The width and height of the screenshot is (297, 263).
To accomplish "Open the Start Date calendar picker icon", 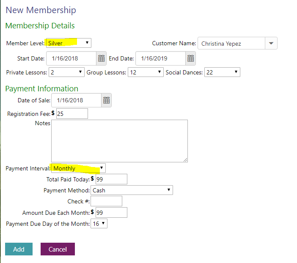I will pyautogui.click(x=101, y=58).
